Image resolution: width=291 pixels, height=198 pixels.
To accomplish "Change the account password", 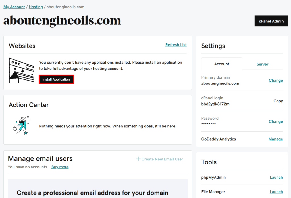I will tap(276, 121).
